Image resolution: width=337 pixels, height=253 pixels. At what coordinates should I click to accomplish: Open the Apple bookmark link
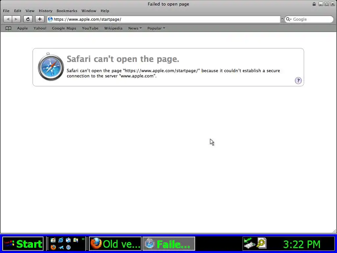(x=22, y=28)
